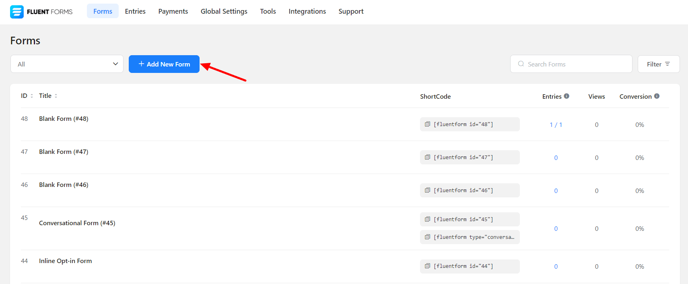This screenshot has width=688, height=284.
Task: View the 1 / 1 entries link
Action: pos(556,125)
